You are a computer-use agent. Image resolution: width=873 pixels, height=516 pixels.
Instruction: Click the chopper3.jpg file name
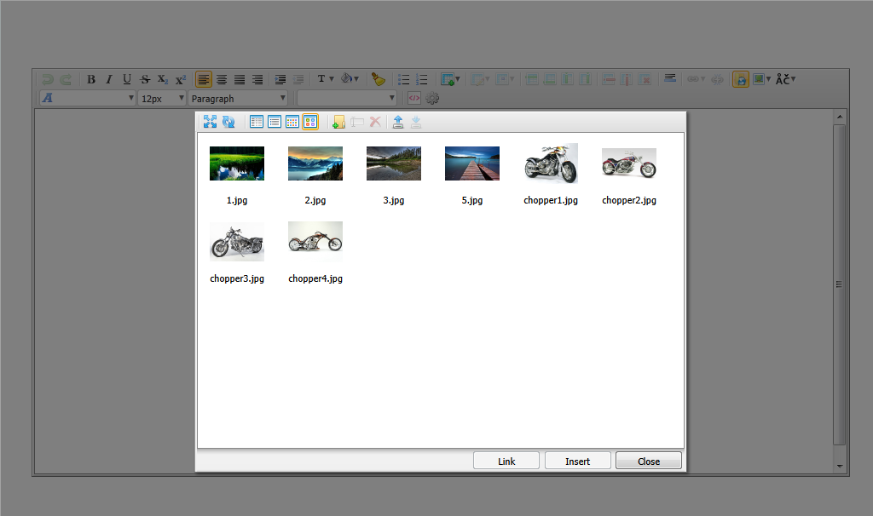(x=237, y=278)
